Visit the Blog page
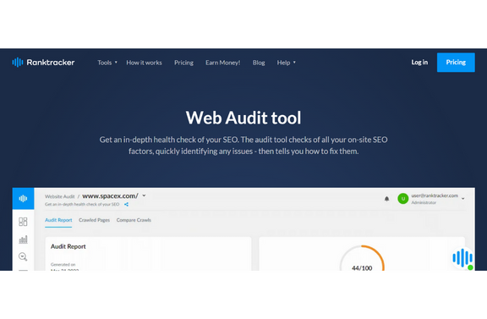The width and height of the screenshot is (487, 319). pyautogui.click(x=259, y=63)
